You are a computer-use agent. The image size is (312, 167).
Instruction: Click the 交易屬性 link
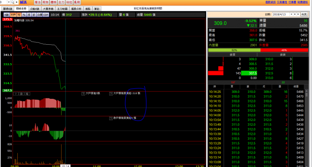click(x=283, y=2)
